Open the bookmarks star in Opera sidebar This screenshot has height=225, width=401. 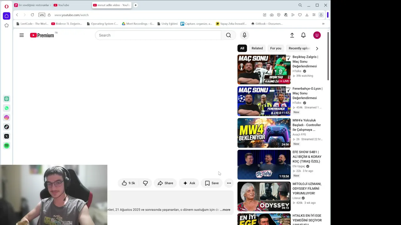pos(6,25)
